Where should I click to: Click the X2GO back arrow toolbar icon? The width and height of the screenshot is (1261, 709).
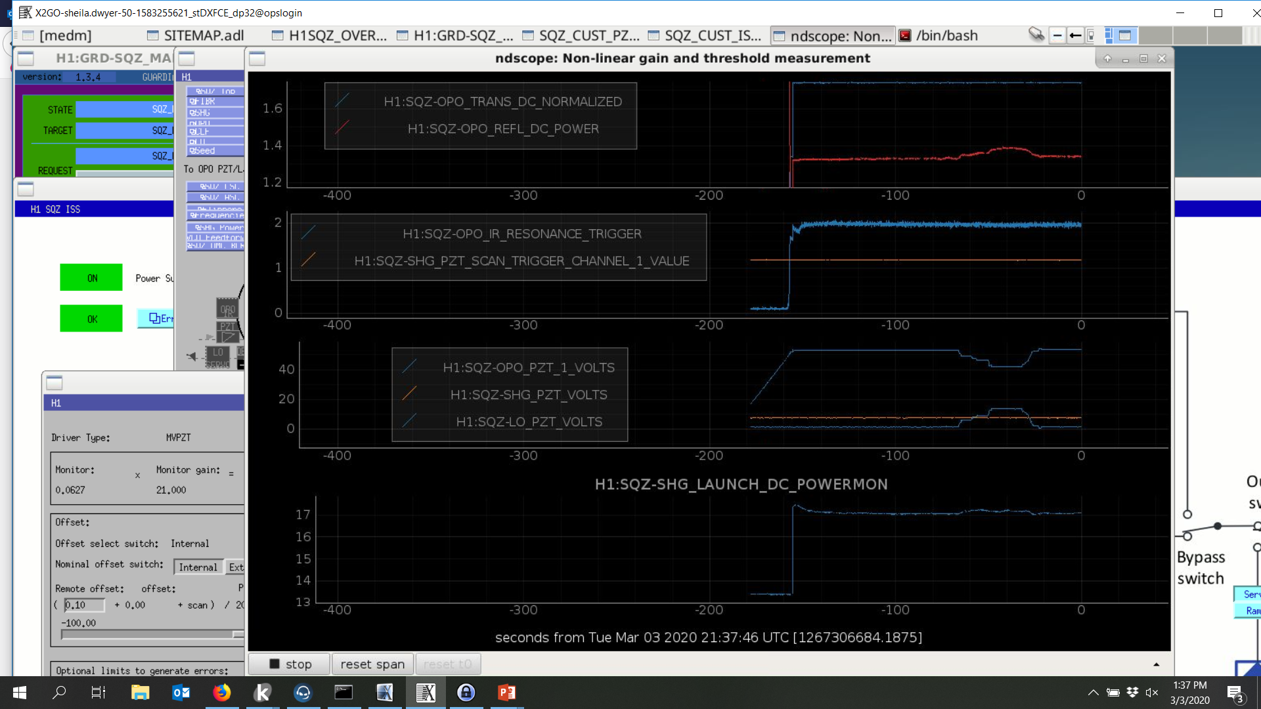pos(1074,35)
